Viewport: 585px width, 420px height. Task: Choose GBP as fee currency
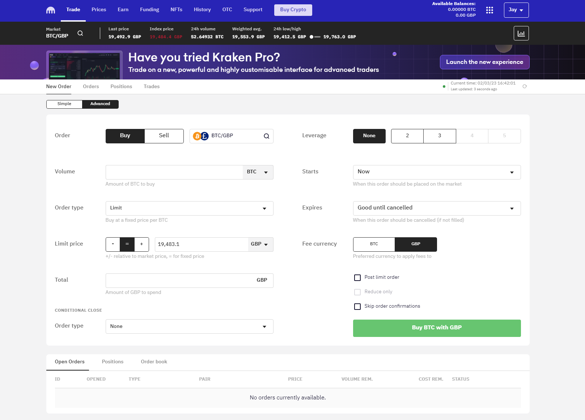click(x=416, y=244)
